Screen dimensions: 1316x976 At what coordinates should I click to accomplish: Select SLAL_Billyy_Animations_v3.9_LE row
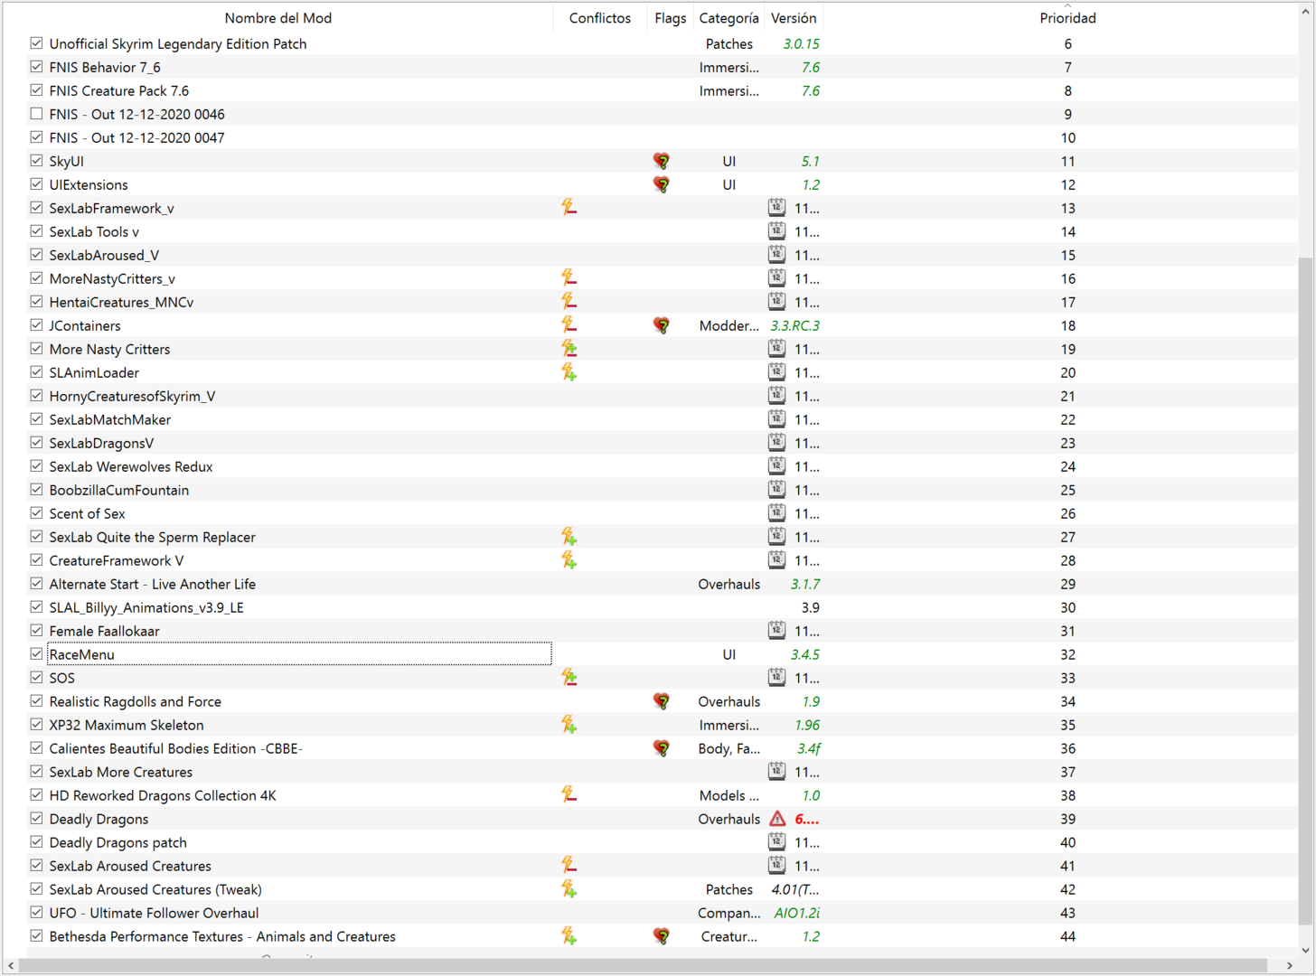pyautogui.click(x=650, y=607)
